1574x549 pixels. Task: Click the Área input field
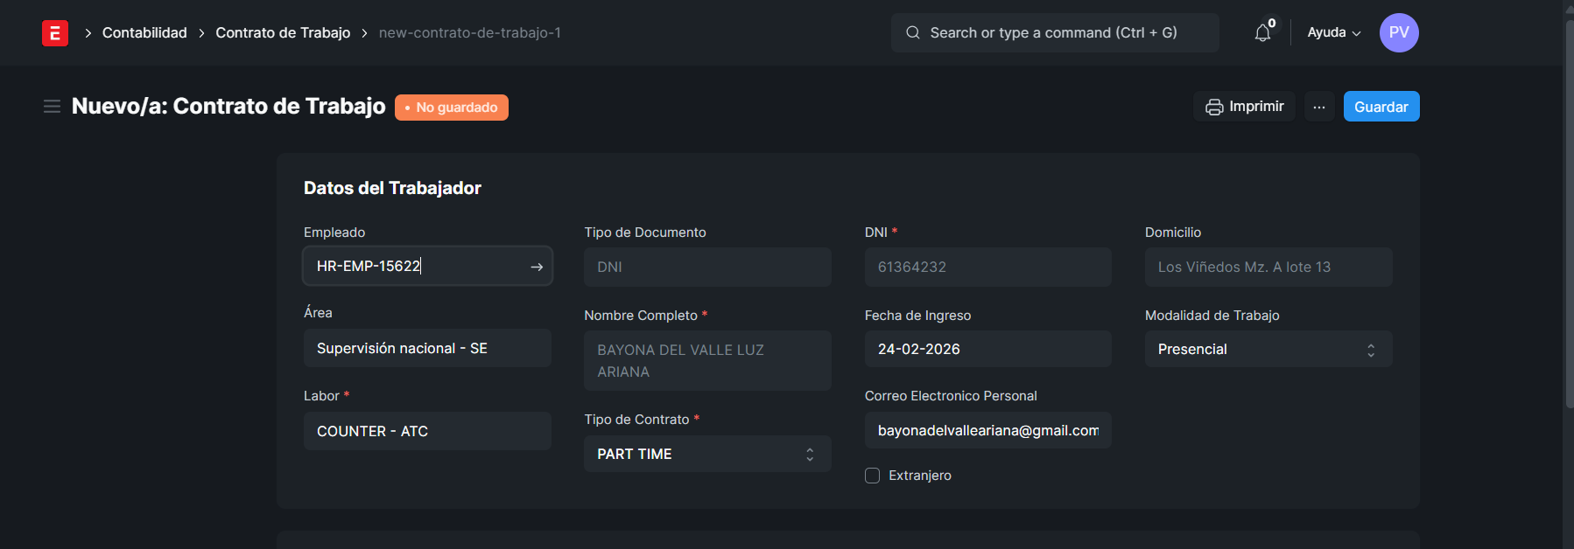426,349
